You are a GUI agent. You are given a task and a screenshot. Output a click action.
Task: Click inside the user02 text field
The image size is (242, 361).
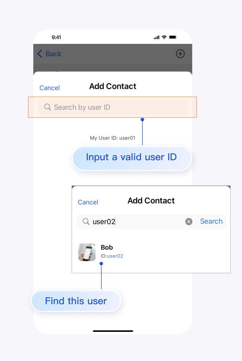click(138, 222)
